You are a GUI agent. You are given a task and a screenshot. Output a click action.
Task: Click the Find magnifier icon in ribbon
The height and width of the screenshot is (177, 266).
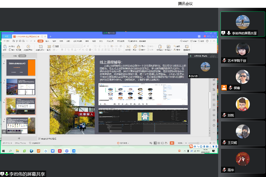pyautogui.click(x=175, y=46)
